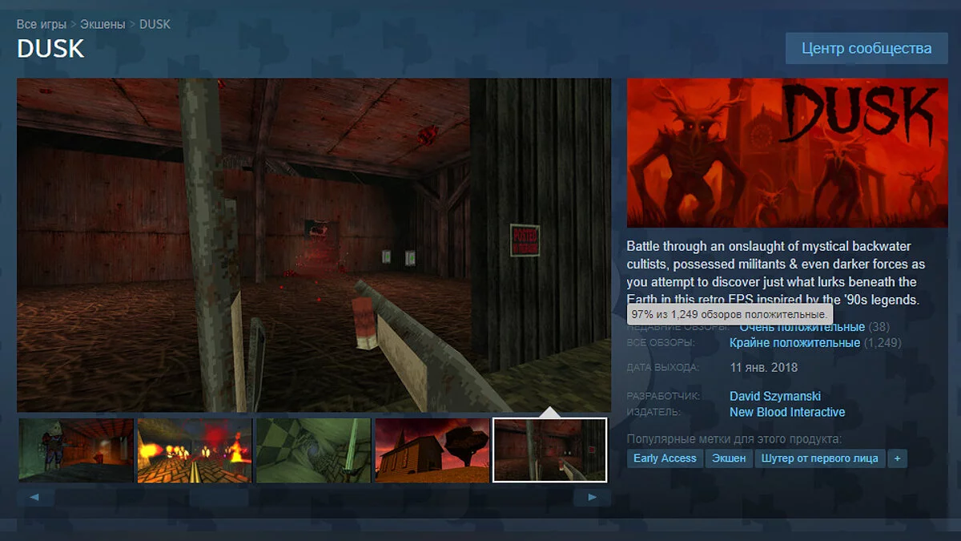Select the fifth highlighted barn thumbnail
Image resolution: width=961 pixels, height=541 pixels.
coord(550,450)
